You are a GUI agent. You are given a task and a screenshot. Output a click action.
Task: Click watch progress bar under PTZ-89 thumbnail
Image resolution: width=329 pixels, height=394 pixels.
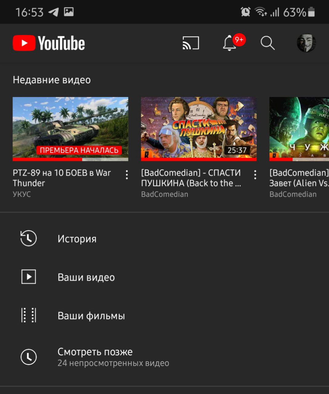(x=70, y=159)
